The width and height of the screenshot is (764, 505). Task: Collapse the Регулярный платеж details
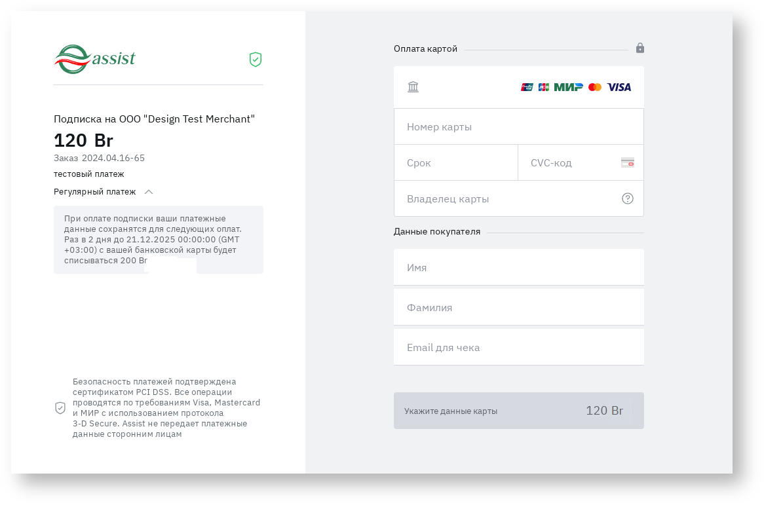149,192
